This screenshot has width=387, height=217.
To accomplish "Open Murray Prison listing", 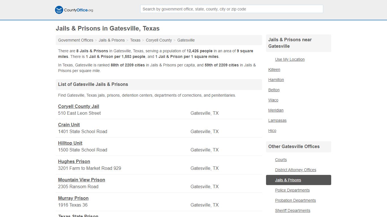I will point(73,198).
